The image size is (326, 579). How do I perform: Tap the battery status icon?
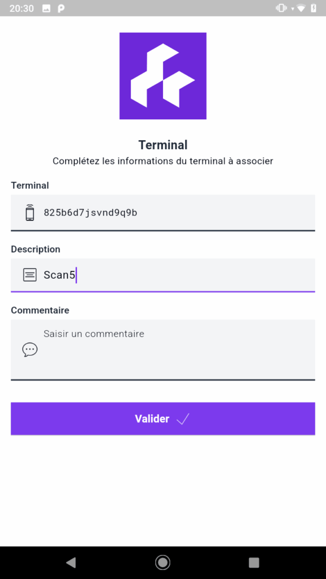[x=314, y=8]
